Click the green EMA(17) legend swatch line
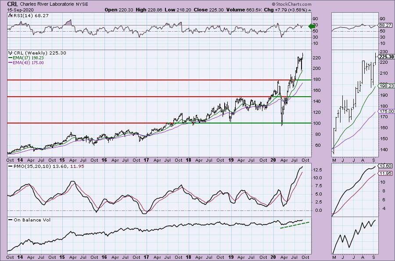 click(11, 58)
